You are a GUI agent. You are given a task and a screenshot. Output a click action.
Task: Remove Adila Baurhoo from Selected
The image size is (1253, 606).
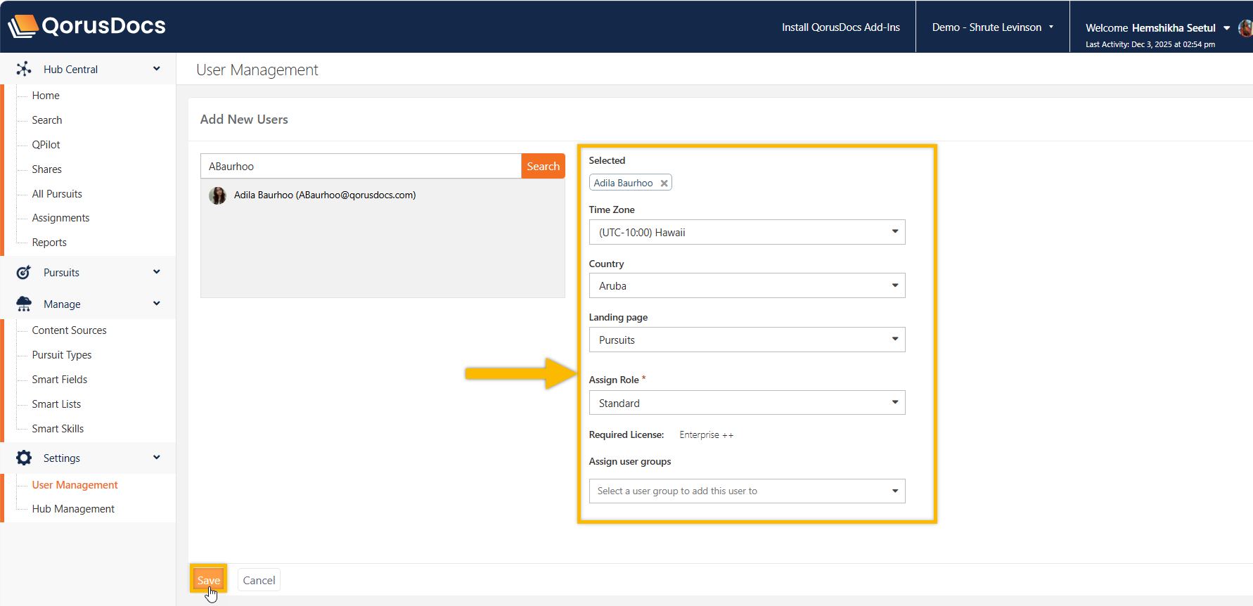click(664, 183)
